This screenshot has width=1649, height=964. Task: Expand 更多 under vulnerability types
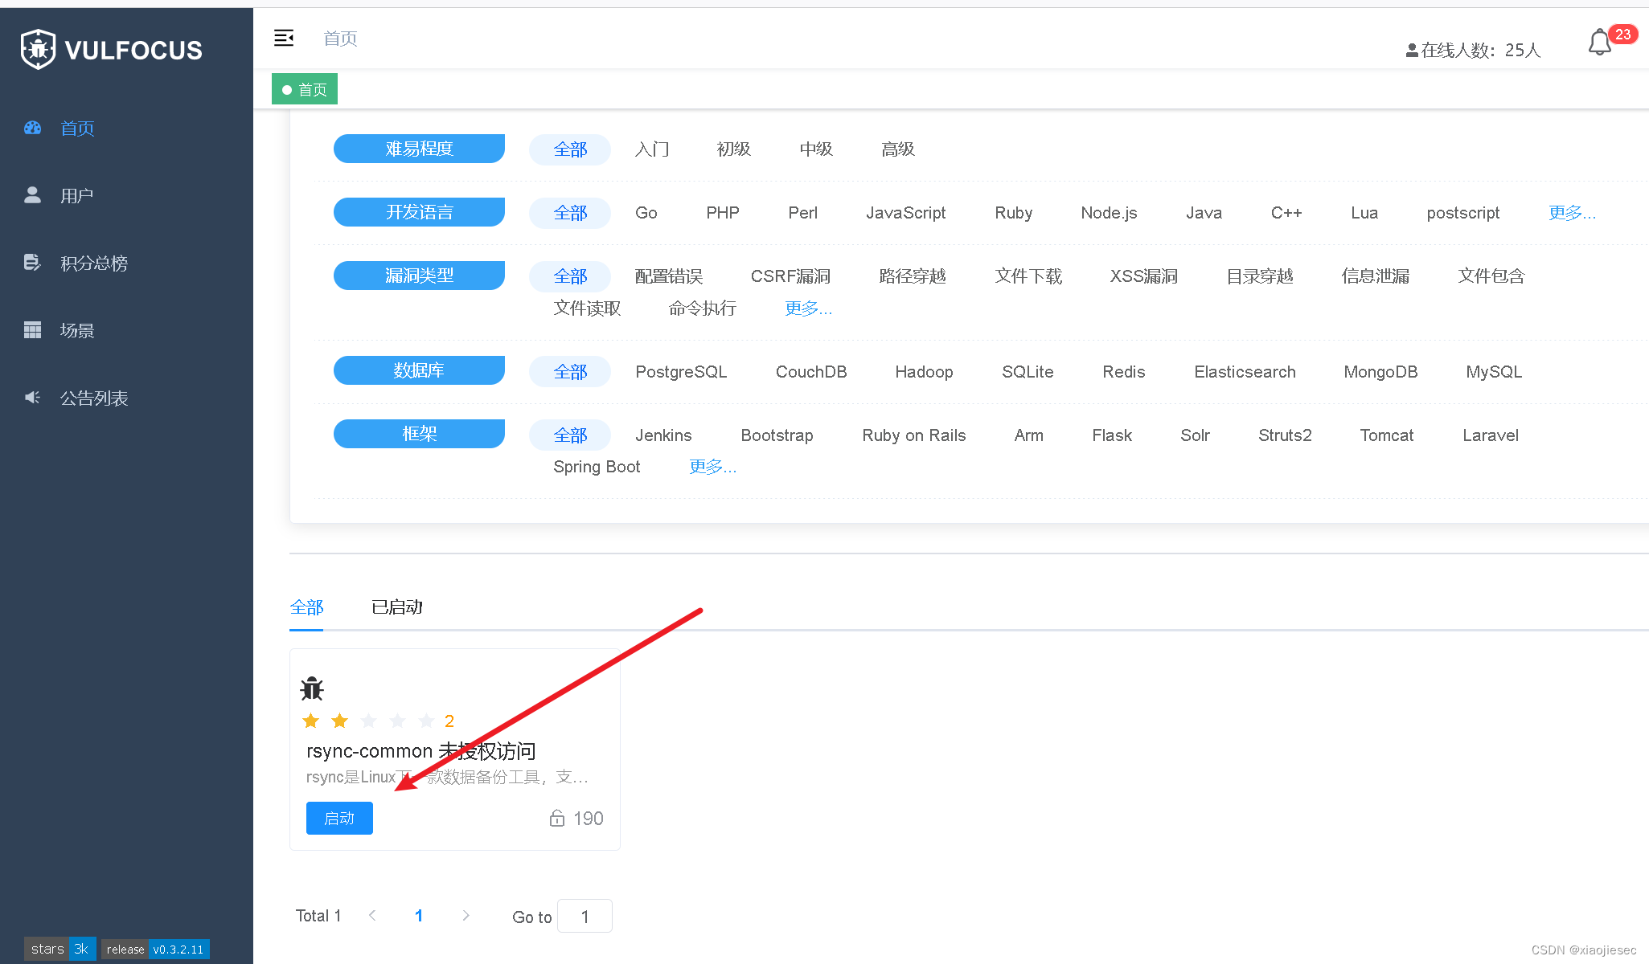(808, 308)
